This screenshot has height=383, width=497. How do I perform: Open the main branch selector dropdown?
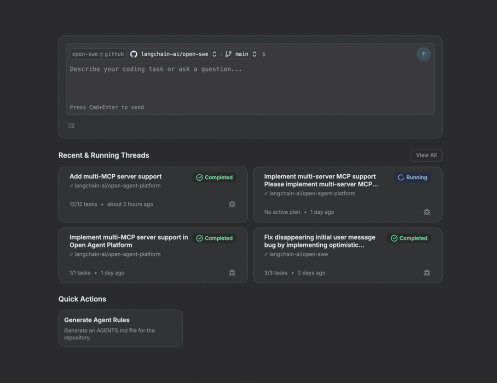241,54
